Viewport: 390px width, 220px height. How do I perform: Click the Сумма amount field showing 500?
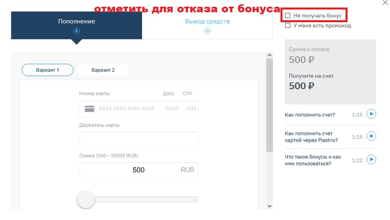[139, 170]
